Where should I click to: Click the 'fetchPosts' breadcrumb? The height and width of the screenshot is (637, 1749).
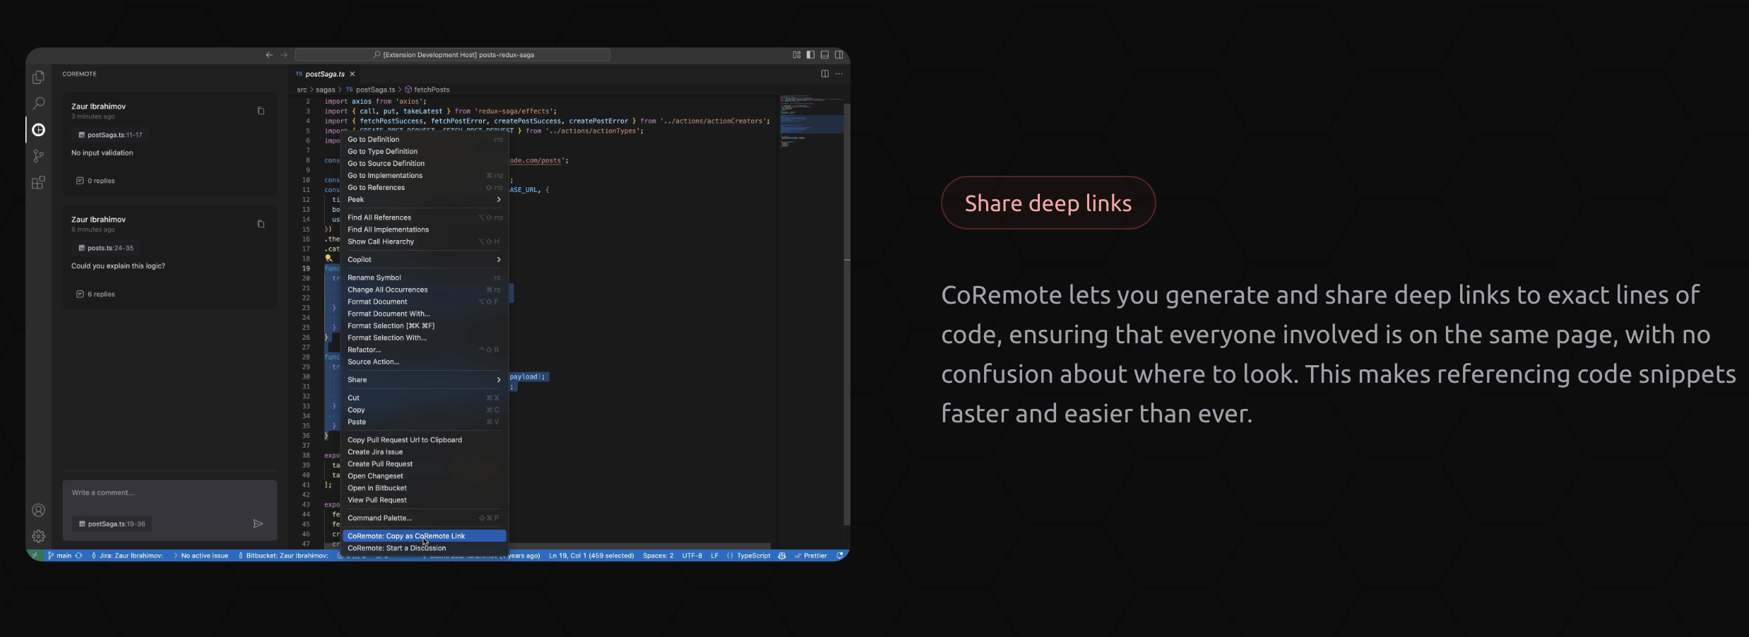click(427, 90)
